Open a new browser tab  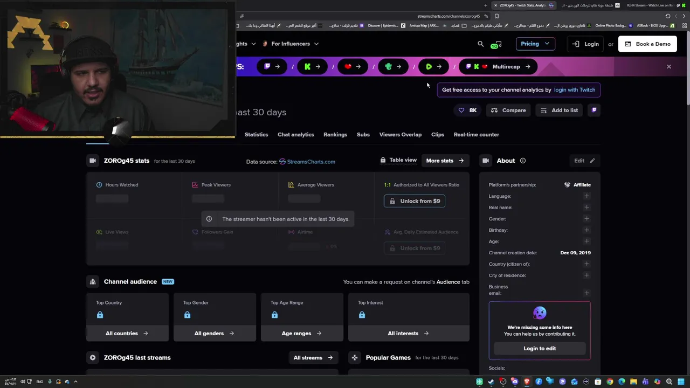tap(485, 5)
